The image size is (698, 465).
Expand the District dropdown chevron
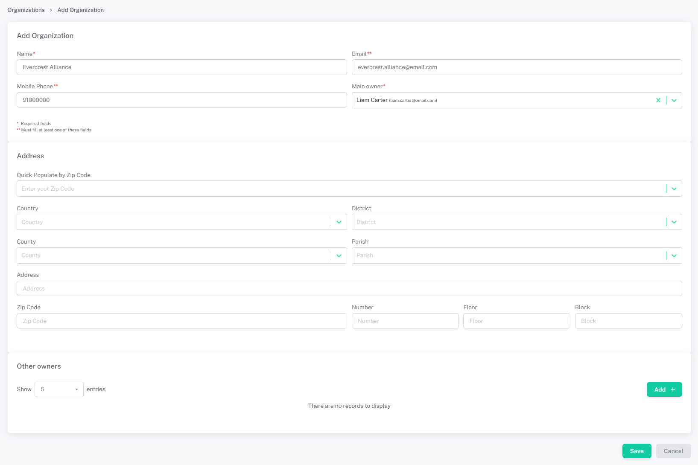674,222
